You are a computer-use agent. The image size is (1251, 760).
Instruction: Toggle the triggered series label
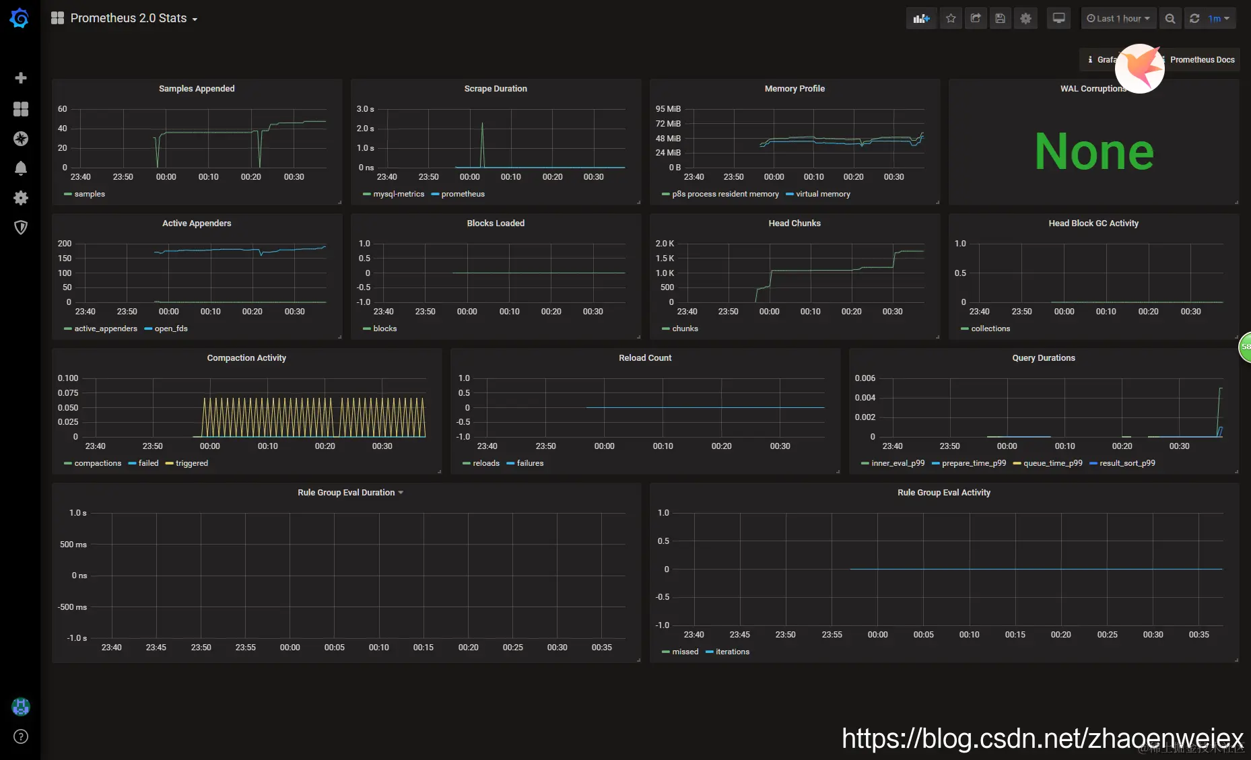[x=192, y=463]
